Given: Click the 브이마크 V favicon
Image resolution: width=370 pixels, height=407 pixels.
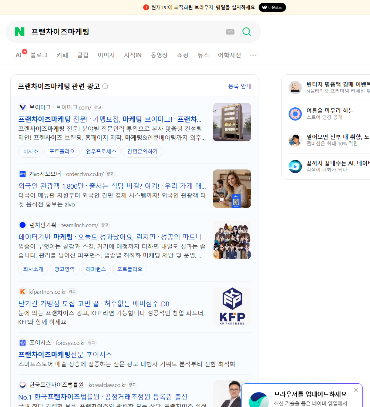Looking at the screenshot, I should point(23,107).
